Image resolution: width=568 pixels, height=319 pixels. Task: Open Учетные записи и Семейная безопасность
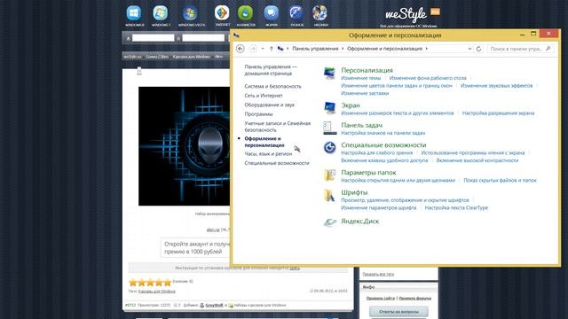(278, 127)
